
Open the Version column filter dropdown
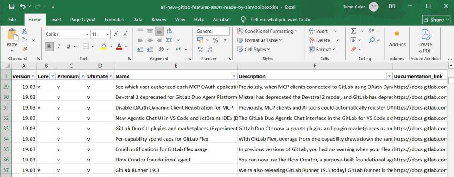point(33,76)
